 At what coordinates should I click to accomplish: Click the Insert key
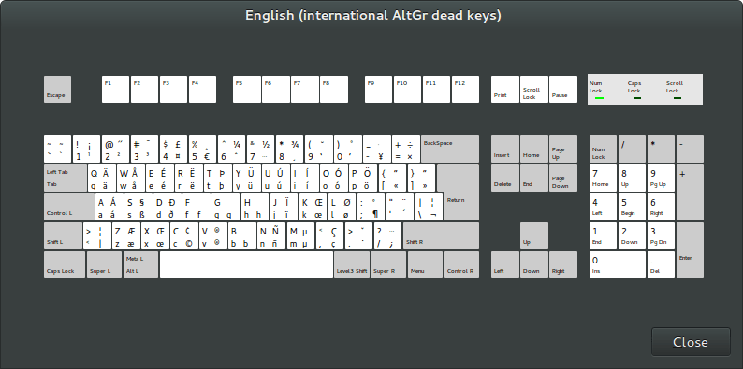505,149
